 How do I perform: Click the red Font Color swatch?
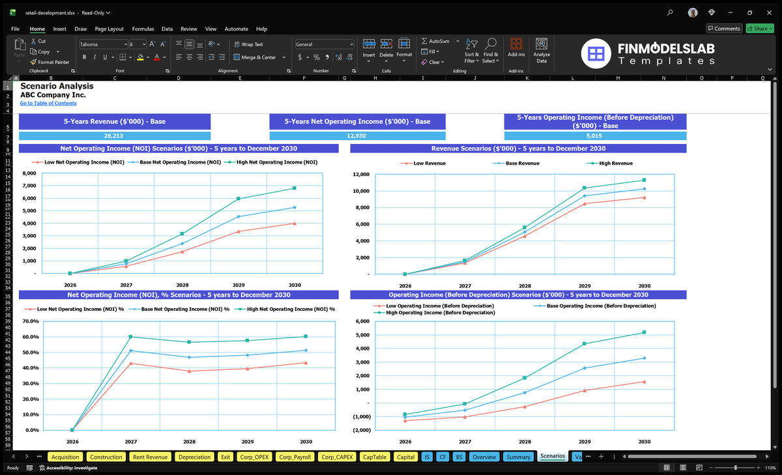[x=156, y=57]
